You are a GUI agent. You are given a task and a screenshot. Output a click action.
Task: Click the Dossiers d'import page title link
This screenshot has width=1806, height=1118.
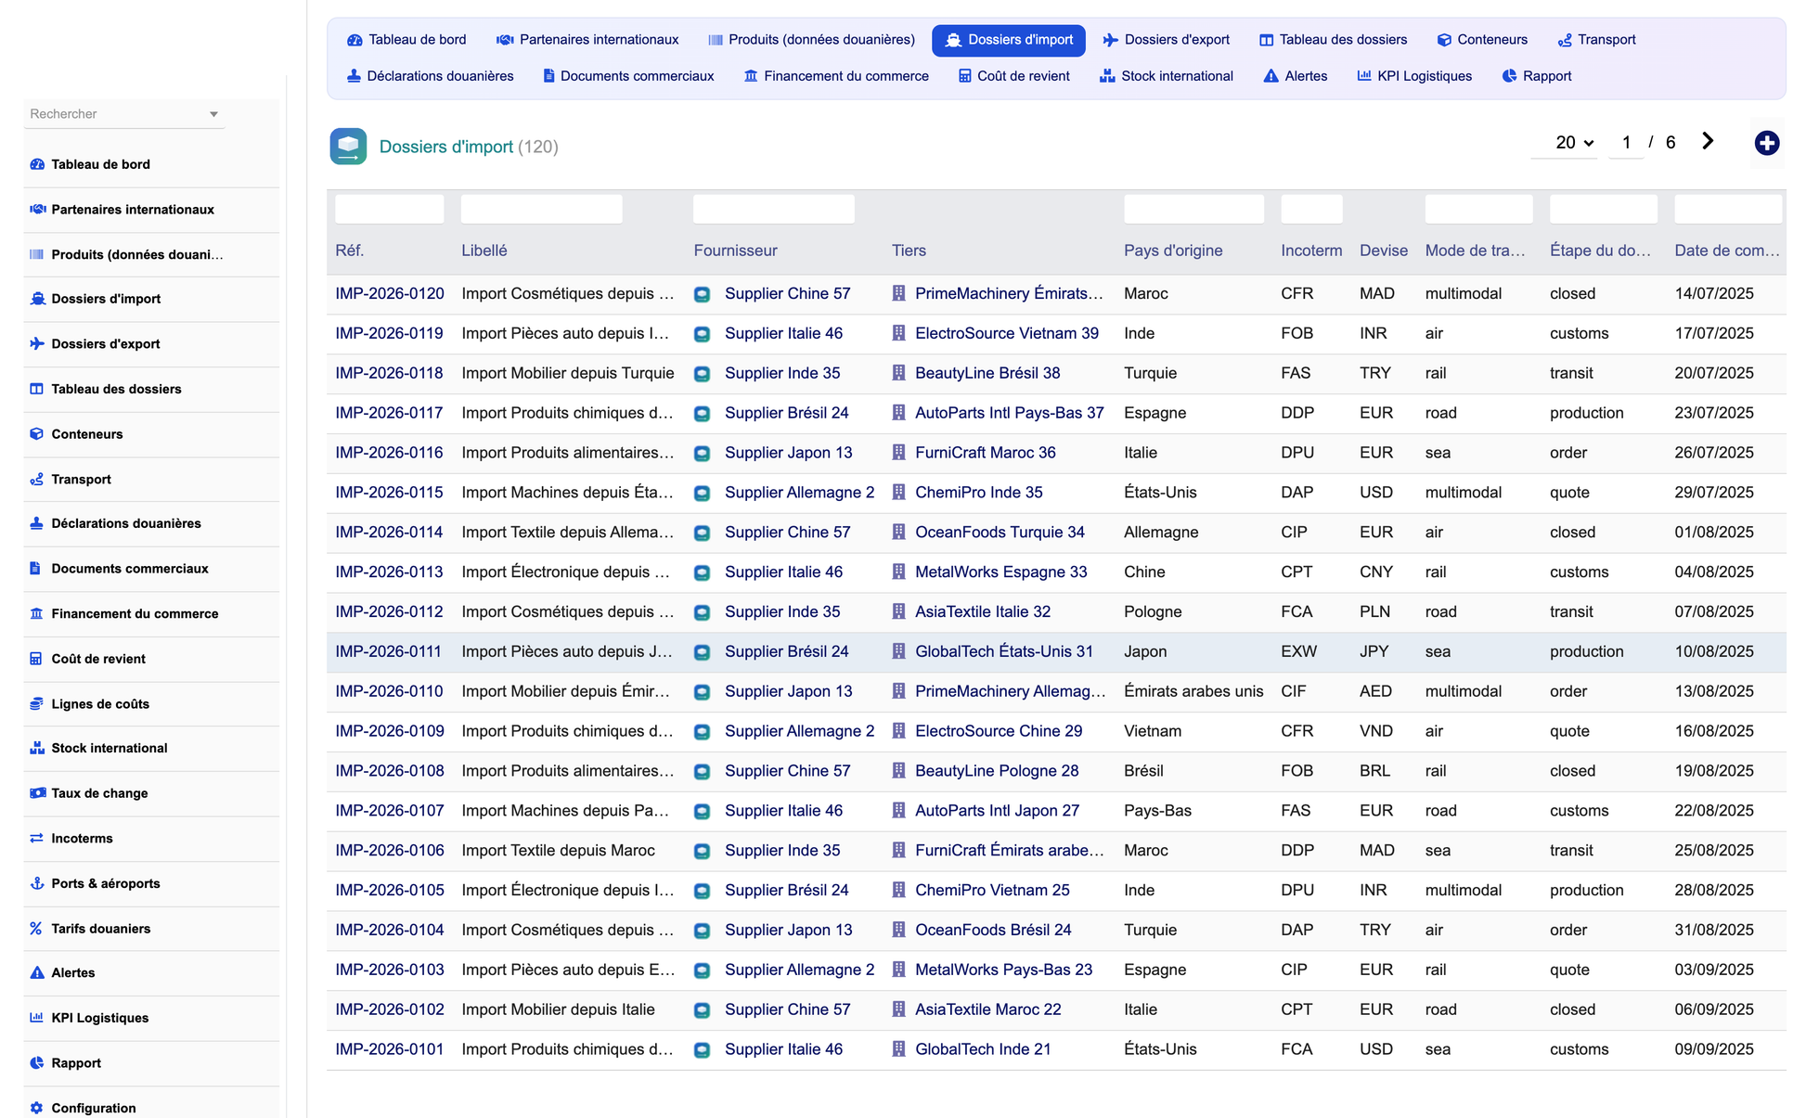[446, 147]
